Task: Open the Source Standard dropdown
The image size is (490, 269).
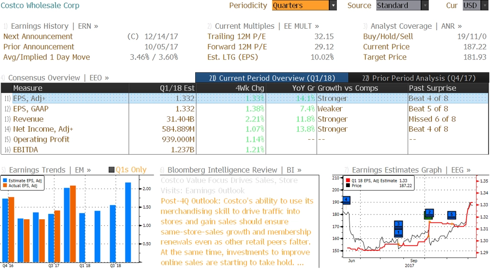Action: coord(402,5)
